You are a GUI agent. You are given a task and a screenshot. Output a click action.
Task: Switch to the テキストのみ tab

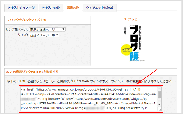tap(51, 8)
